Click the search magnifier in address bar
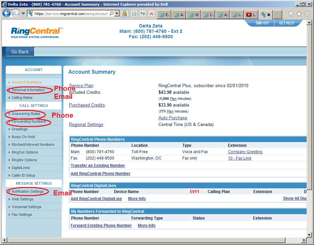 (x=112, y=14)
